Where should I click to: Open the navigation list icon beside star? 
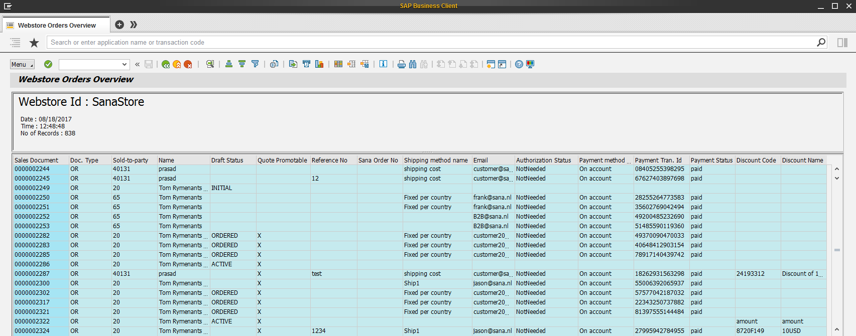pos(16,43)
